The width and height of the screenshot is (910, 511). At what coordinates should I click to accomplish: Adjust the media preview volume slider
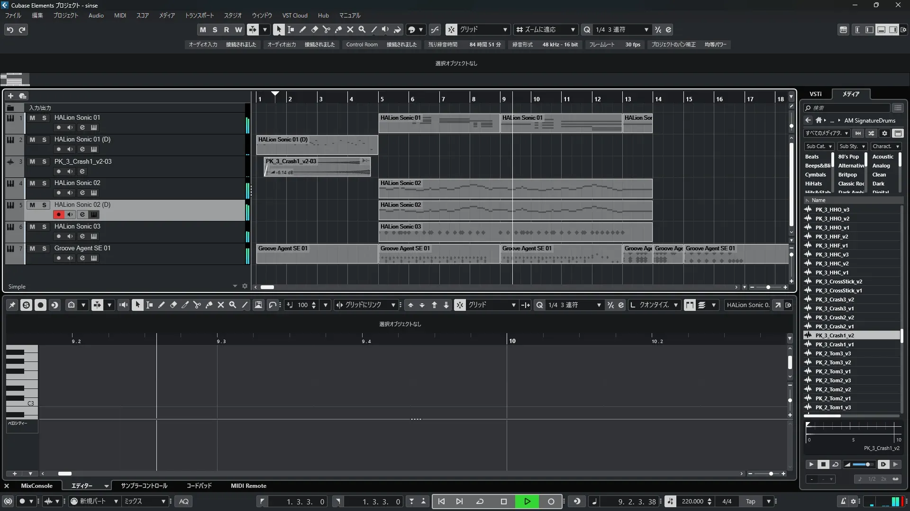point(863,464)
